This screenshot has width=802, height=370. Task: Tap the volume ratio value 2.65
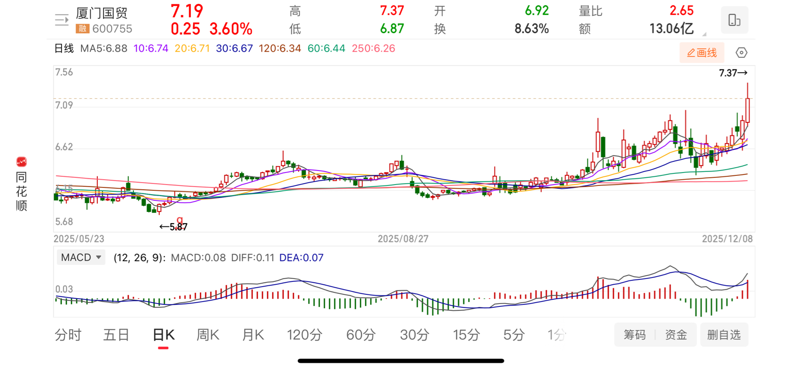point(682,11)
